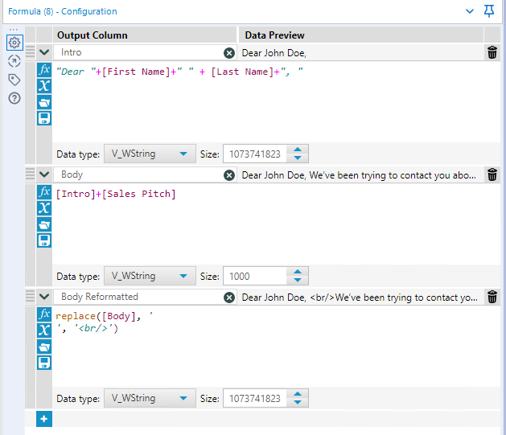Open recent expressions folder for Body
Screen dimensions: 506x435
coord(44,224)
